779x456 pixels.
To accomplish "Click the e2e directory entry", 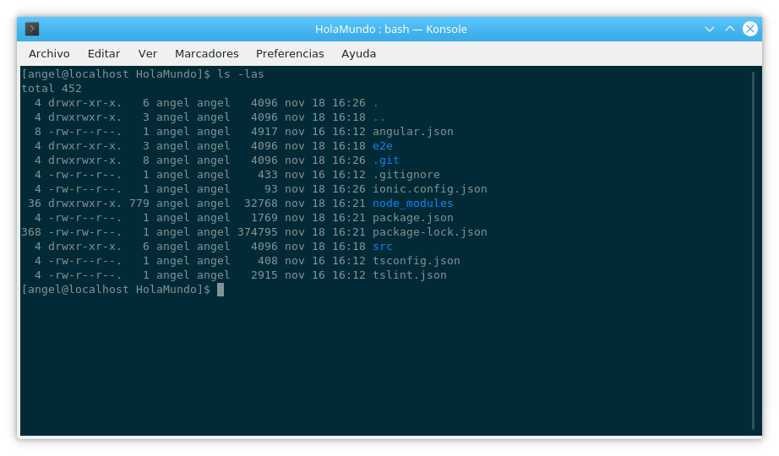I will (x=383, y=145).
